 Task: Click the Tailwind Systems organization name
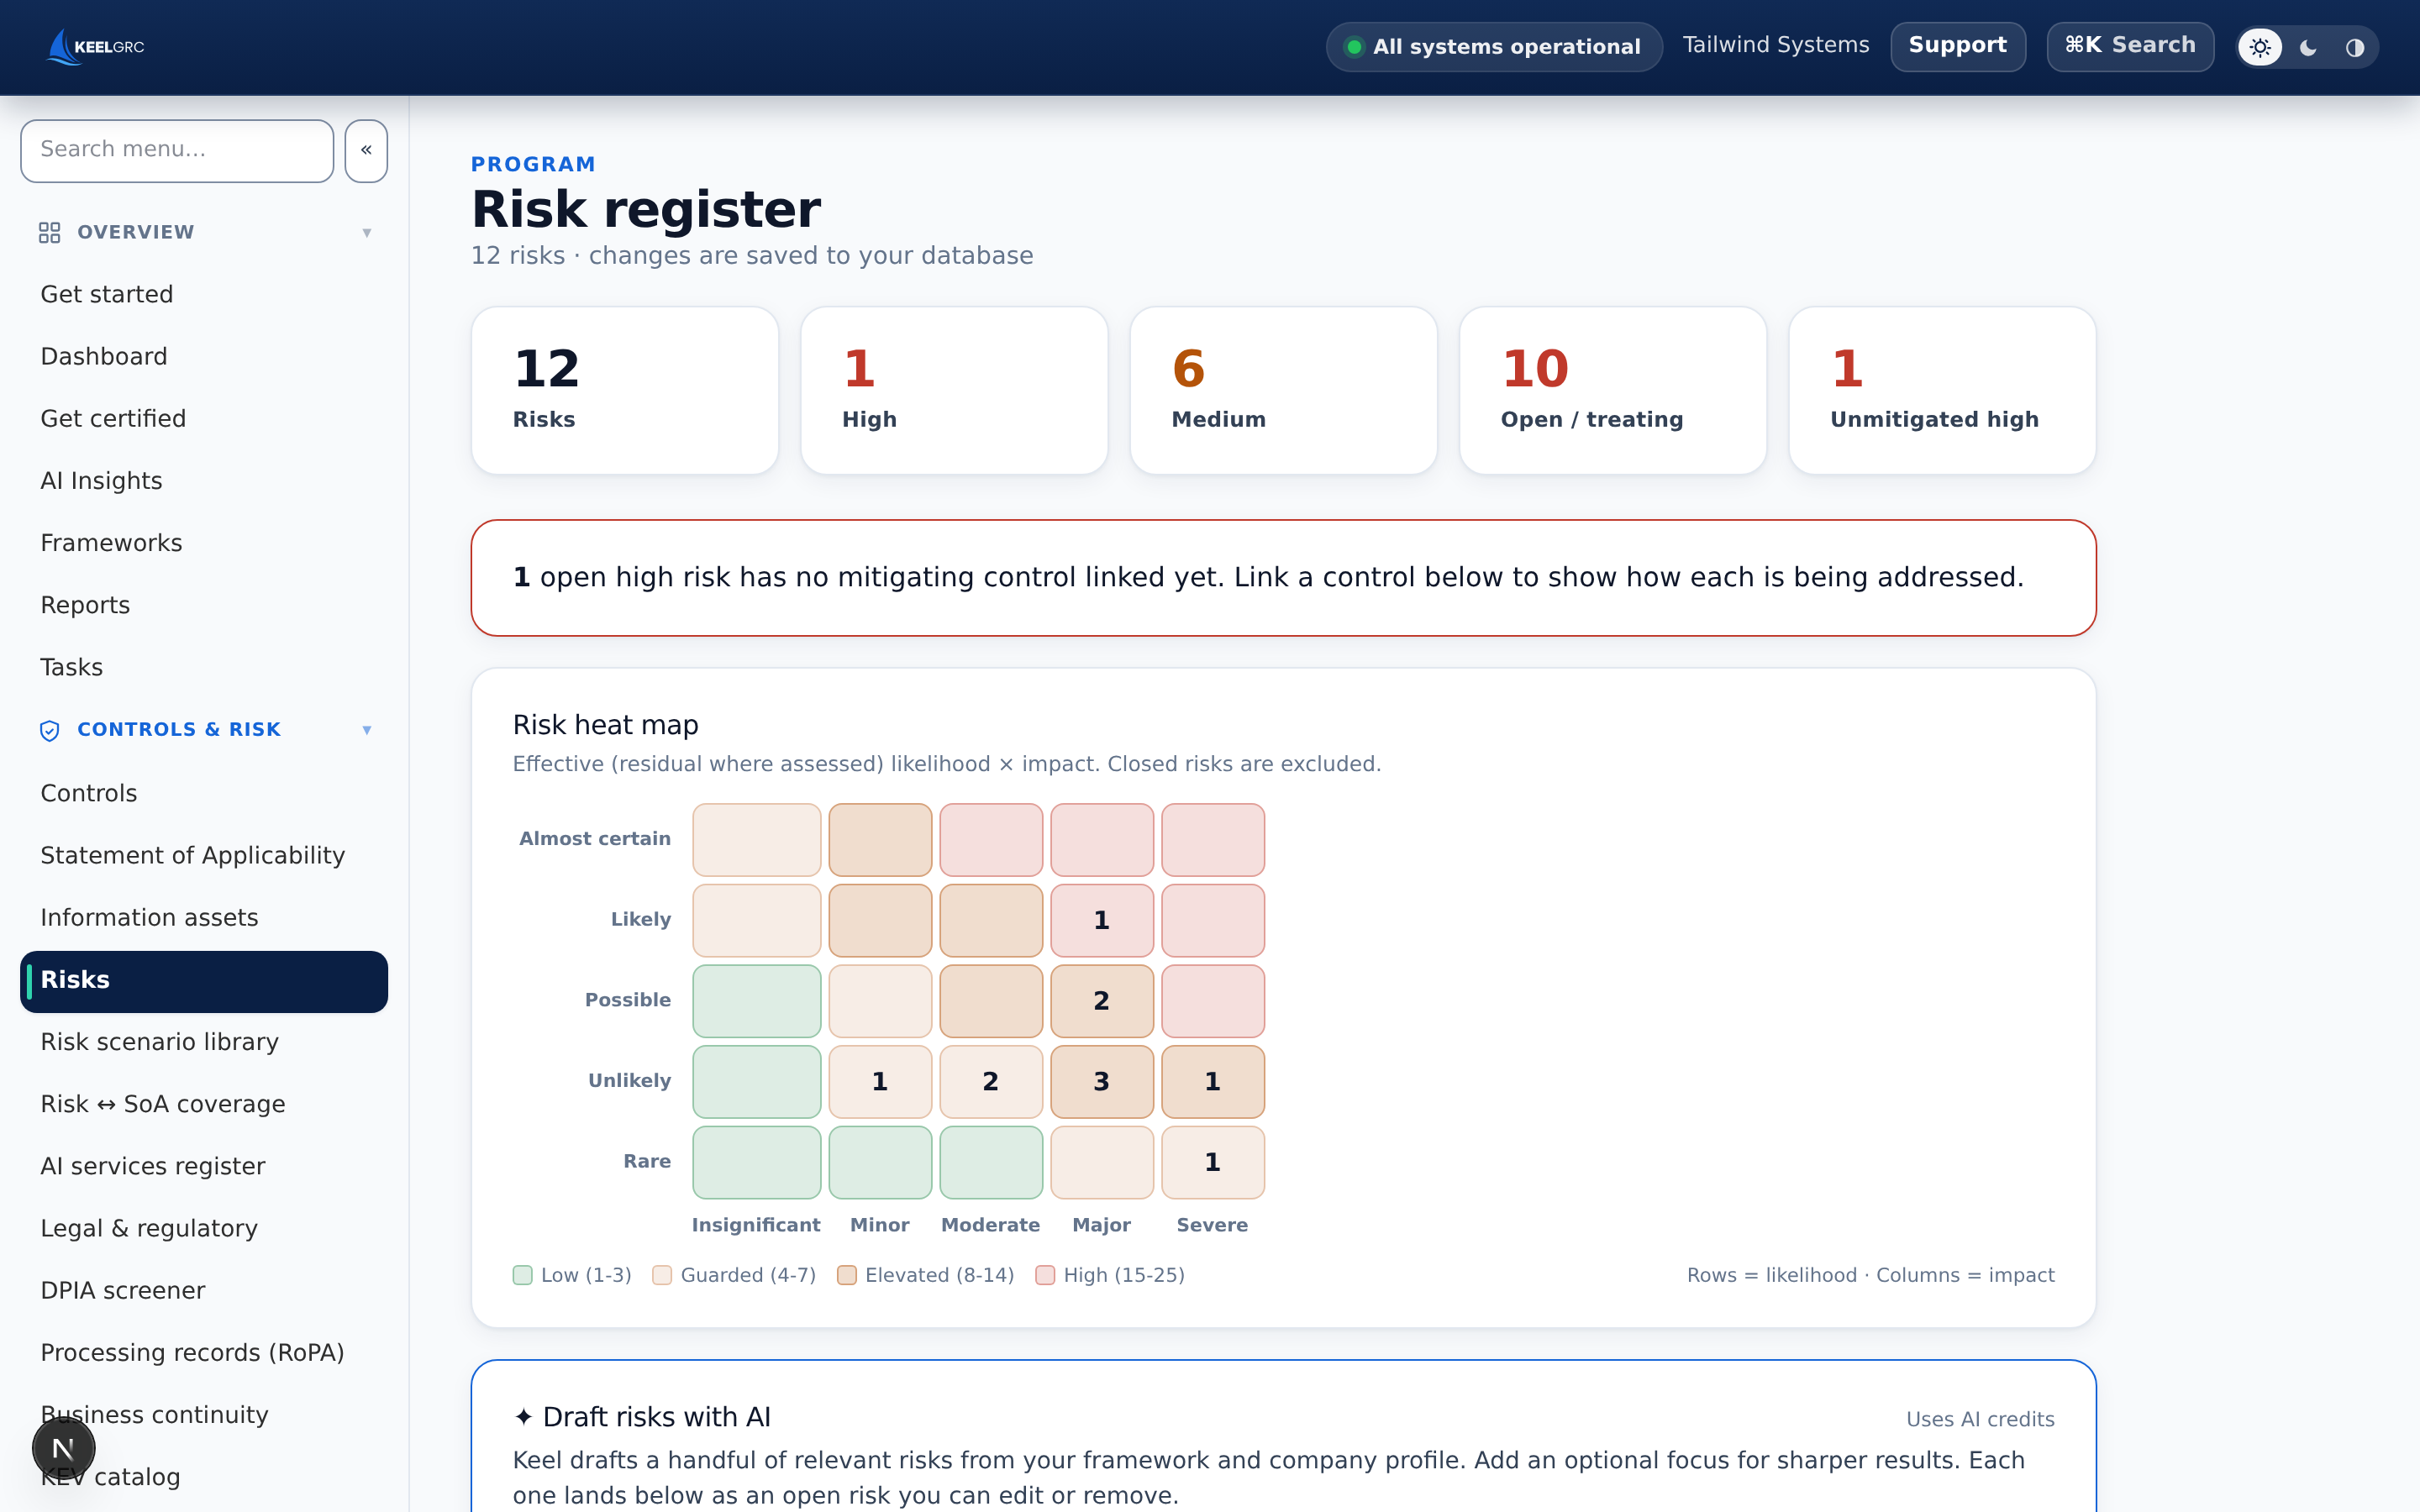pos(1775,45)
